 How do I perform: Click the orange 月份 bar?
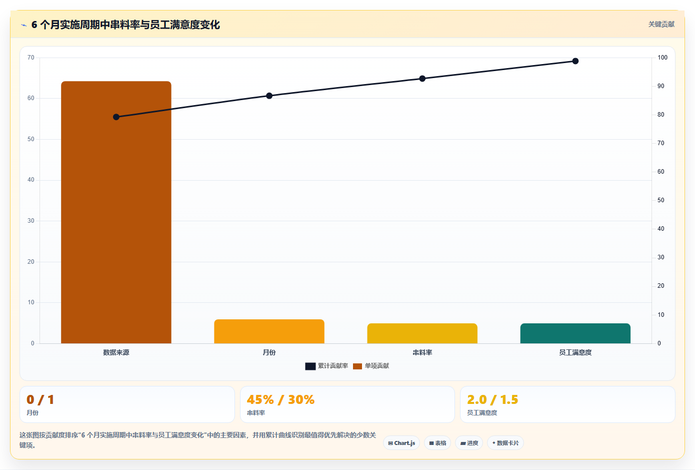tap(269, 331)
